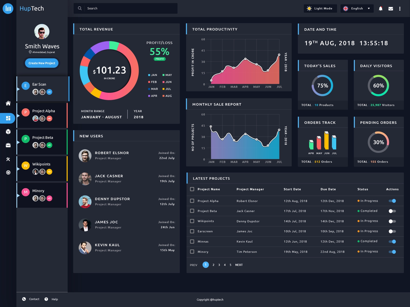
Task: Expand the Project Alpha sidebar item
Action: point(43,115)
